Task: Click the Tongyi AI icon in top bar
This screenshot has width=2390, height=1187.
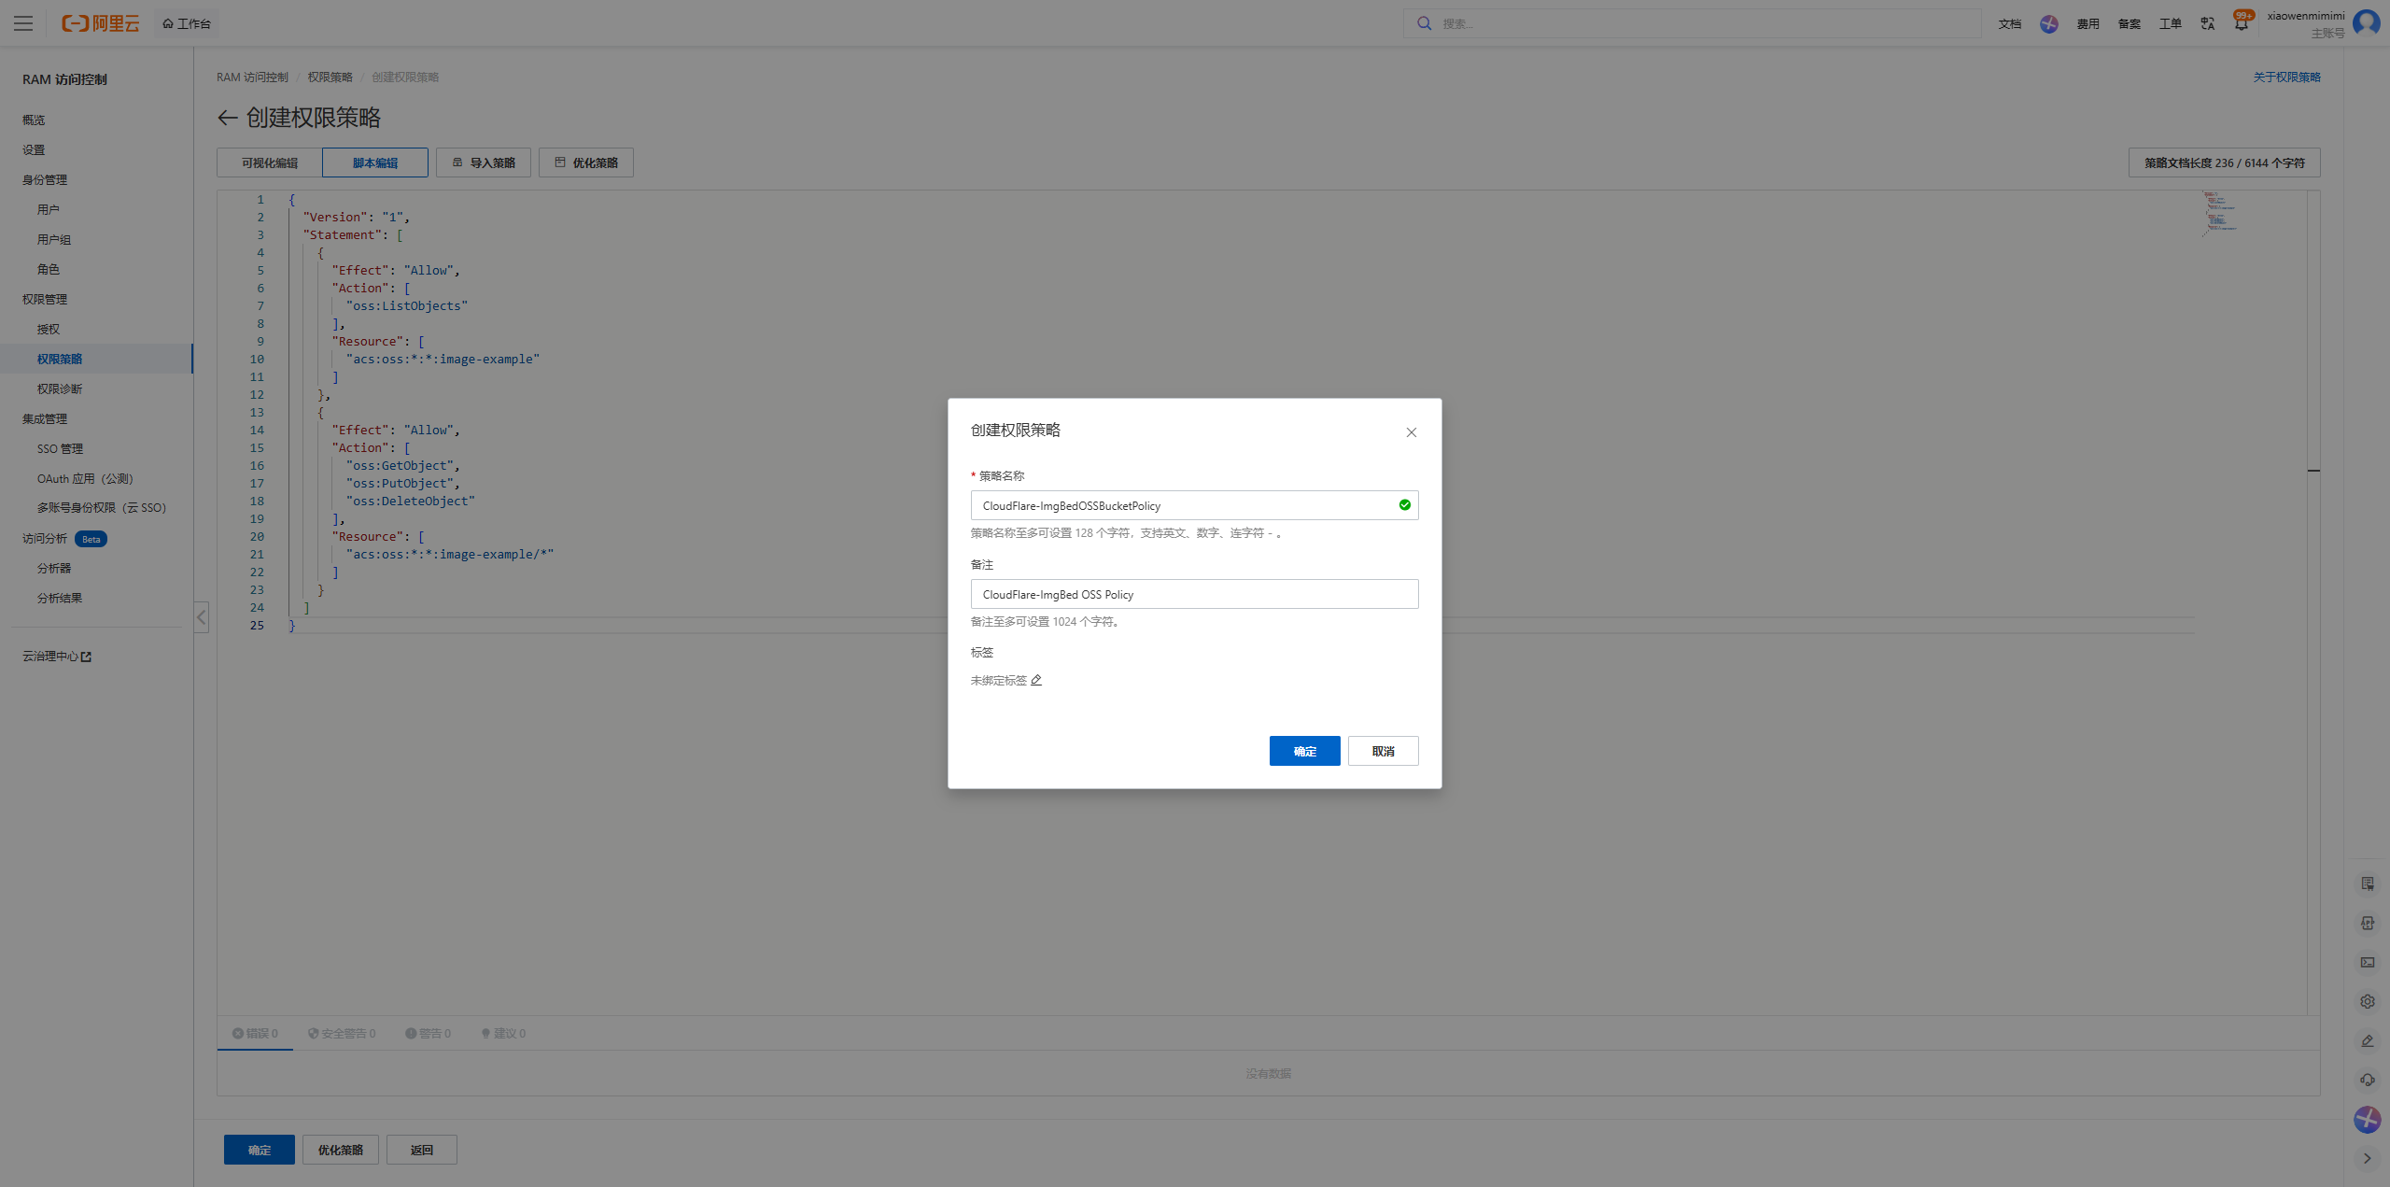Action: coord(2048,23)
